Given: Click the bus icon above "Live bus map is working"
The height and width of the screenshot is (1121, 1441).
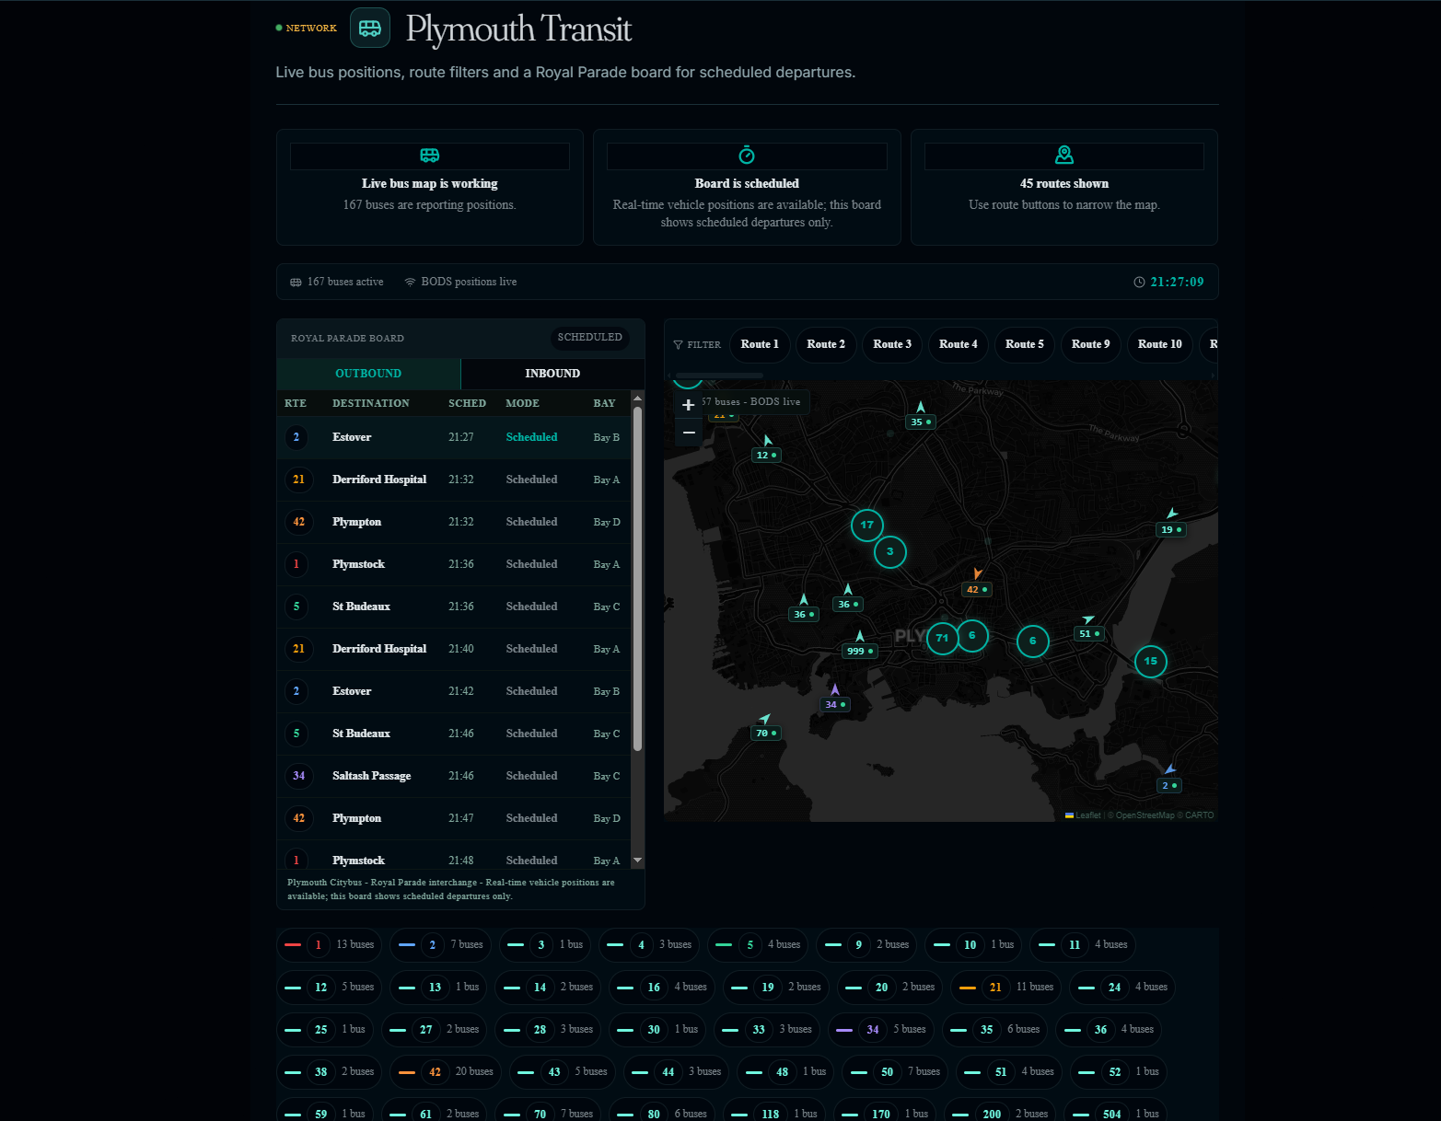Looking at the screenshot, I should (430, 155).
